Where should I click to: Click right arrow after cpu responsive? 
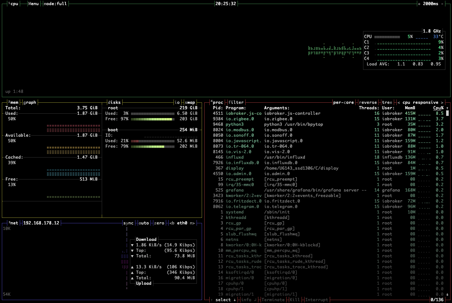442,102
